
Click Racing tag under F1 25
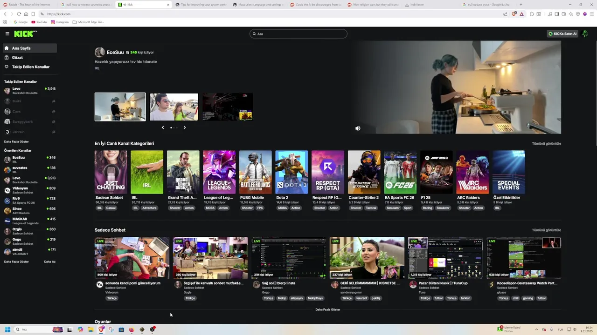click(x=428, y=208)
